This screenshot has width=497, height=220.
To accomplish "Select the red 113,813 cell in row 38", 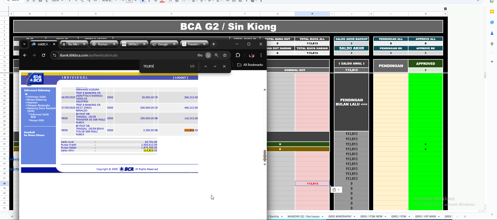I will (312, 183).
